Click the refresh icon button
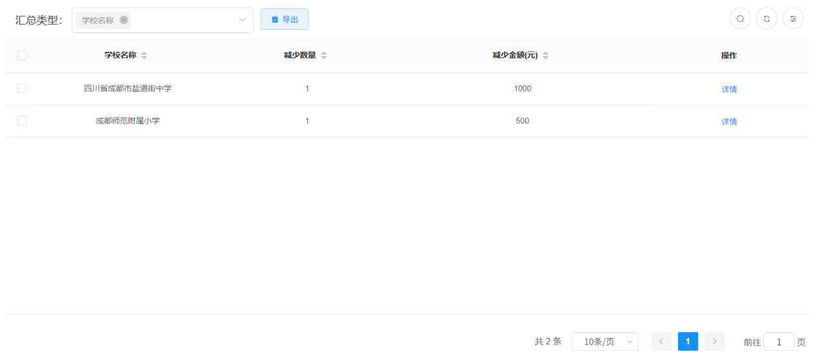 click(767, 19)
